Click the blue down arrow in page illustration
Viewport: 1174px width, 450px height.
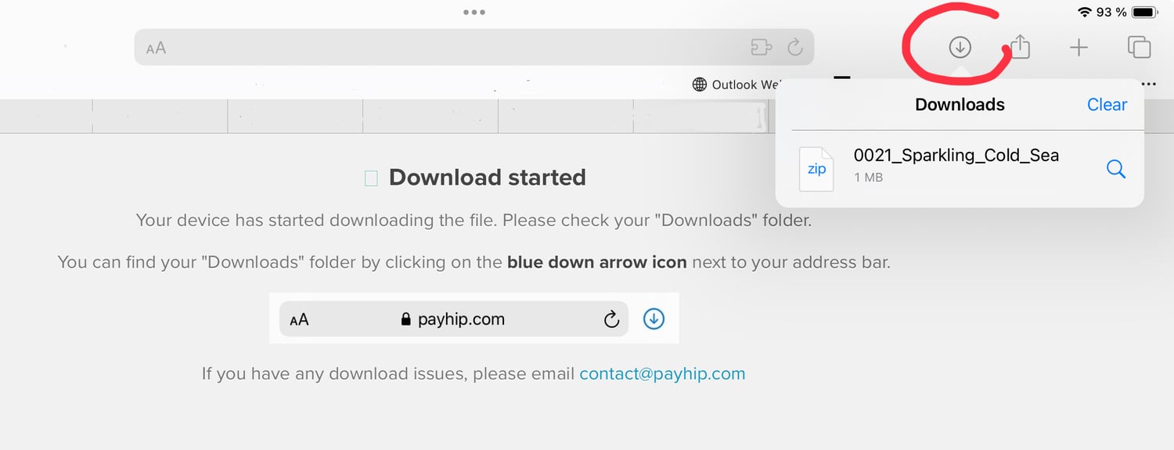[x=654, y=319]
